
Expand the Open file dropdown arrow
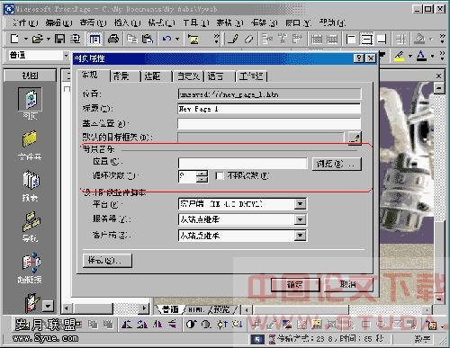tap(48, 39)
